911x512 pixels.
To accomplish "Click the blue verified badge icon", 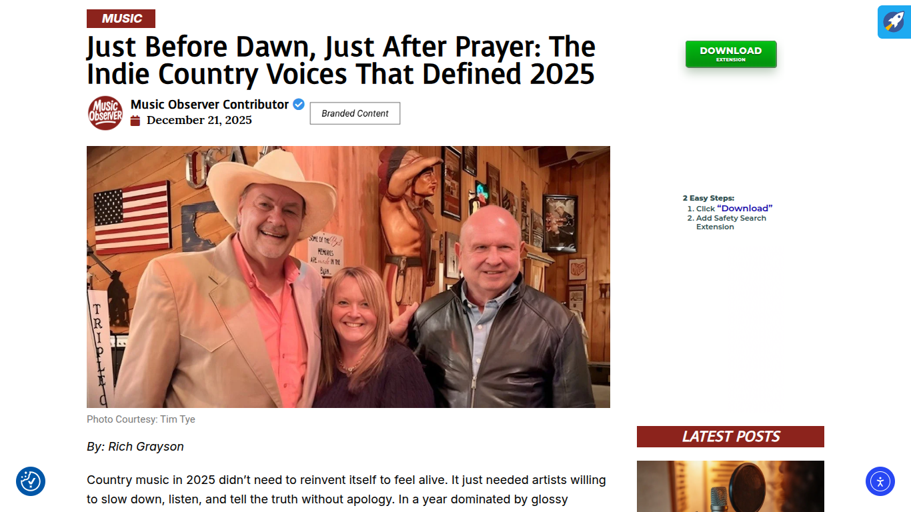I will coord(299,104).
